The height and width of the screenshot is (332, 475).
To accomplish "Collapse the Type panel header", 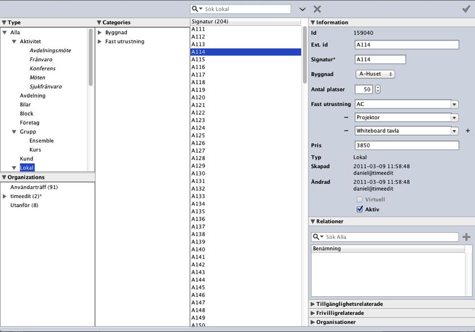I will 4,22.
